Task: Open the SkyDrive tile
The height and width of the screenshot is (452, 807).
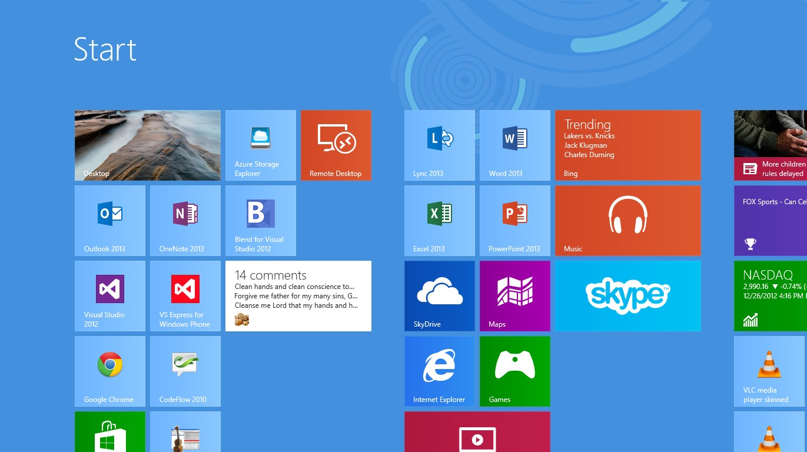Action: pyautogui.click(x=440, y=296)
